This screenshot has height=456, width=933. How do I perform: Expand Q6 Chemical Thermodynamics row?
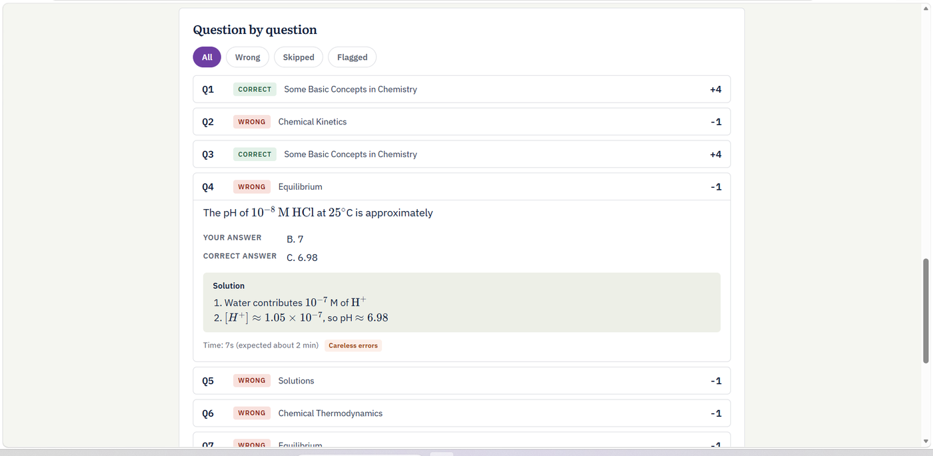pyautogui.click(x=462, y=413)
